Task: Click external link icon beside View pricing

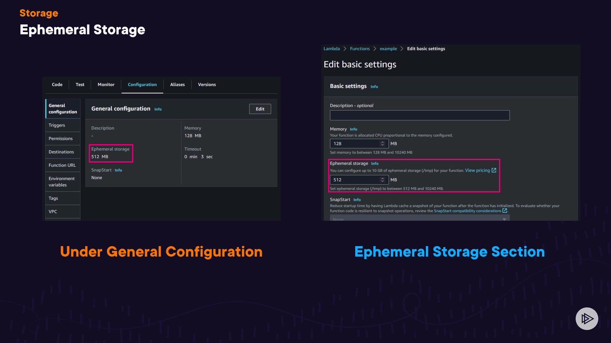Action: pyautogui.click(x=494, y=170)
